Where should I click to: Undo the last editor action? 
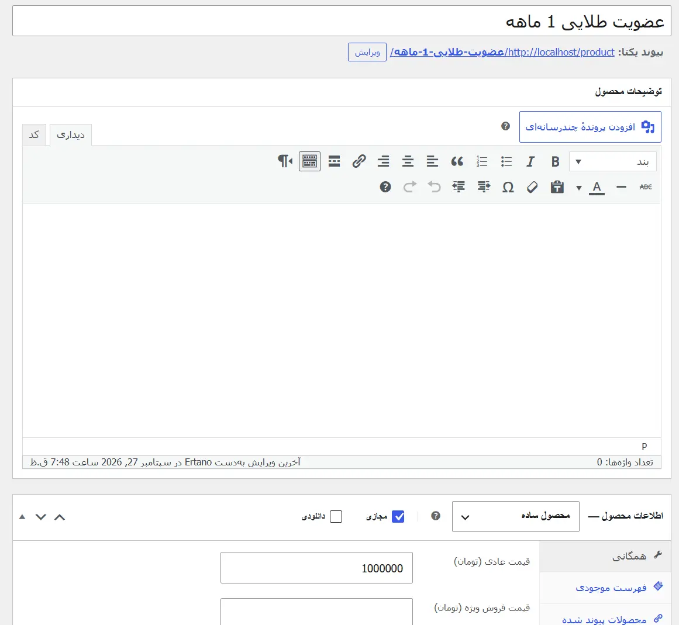pyautogui.click(x=434, y=187)
